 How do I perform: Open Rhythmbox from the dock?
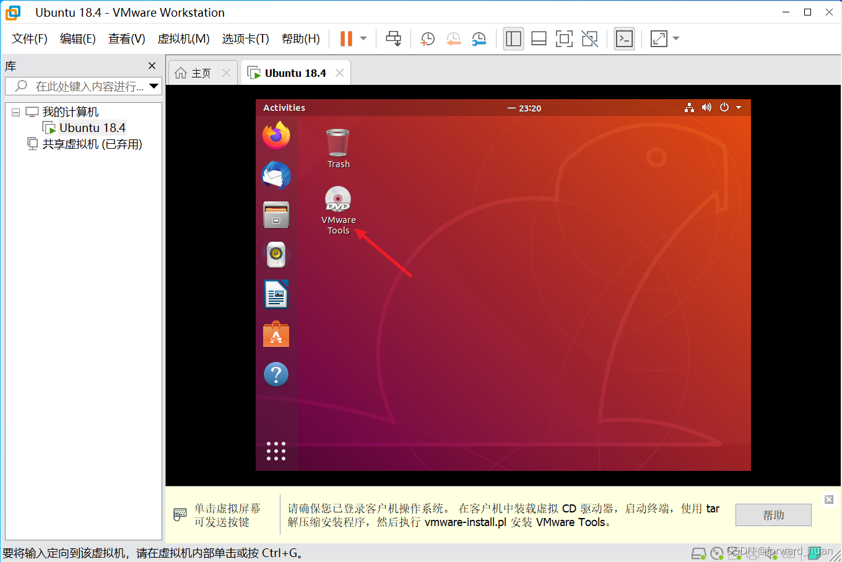[276, 255]
